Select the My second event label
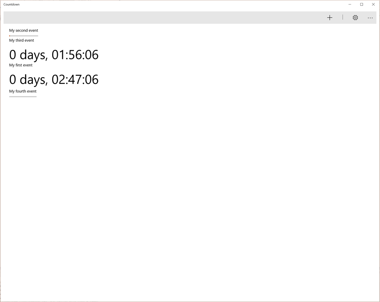Viewport: 380px width, 302px height. tap(23, 31)
